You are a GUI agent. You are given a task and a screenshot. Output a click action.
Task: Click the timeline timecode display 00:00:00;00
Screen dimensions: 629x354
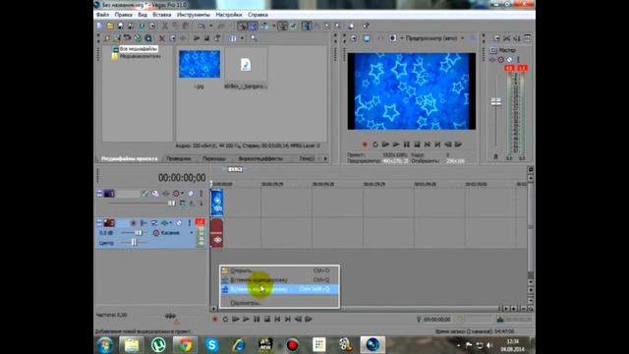point(182,177)
